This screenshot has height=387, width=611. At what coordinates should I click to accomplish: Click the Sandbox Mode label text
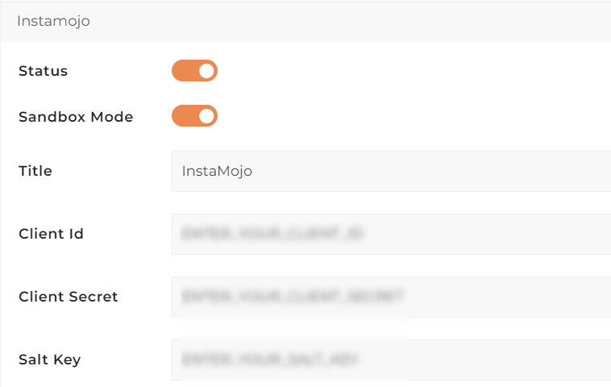coord(76,116)
